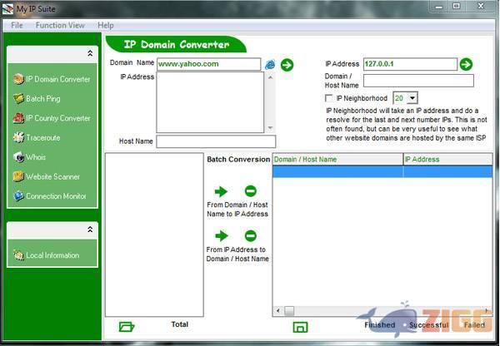Screen dimensions: 500x346
Task: Stop batch IP Address to Domain conversion
Action: click(251, 236)
